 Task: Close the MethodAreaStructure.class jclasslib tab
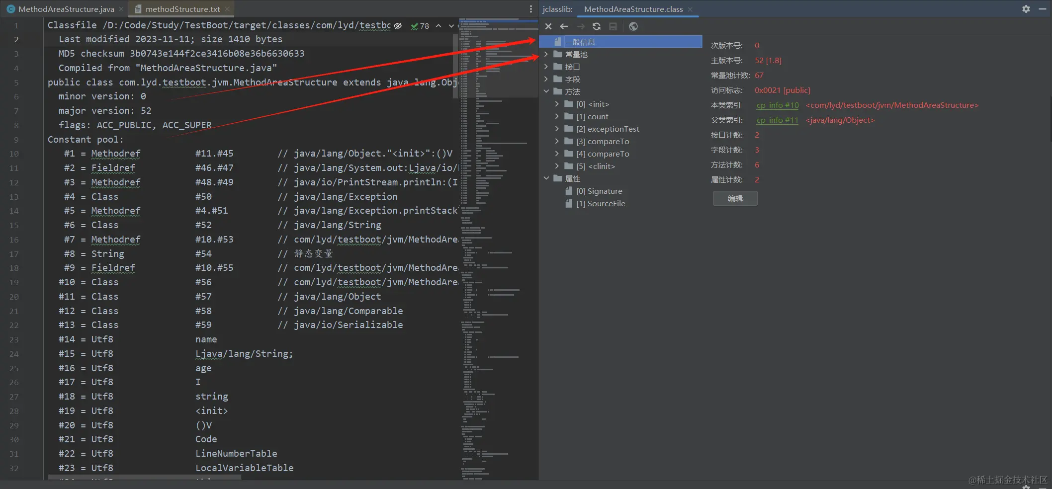pyautogui.click(x=690, y=9)
